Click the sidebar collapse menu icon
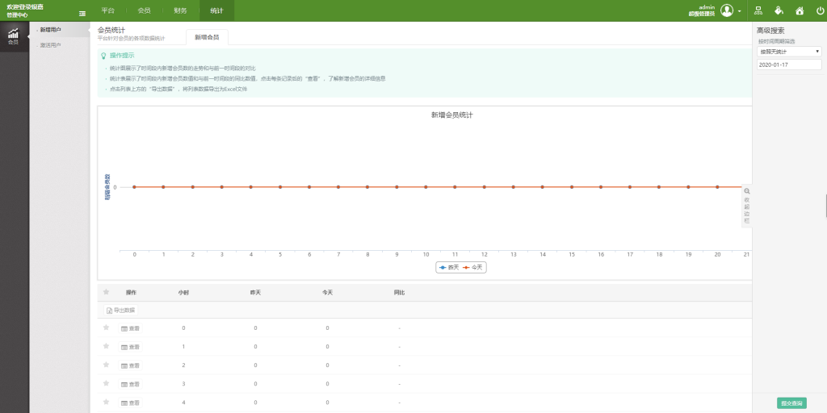The width and height of the screenshot is (827, 413). click(x=82, y=12)
